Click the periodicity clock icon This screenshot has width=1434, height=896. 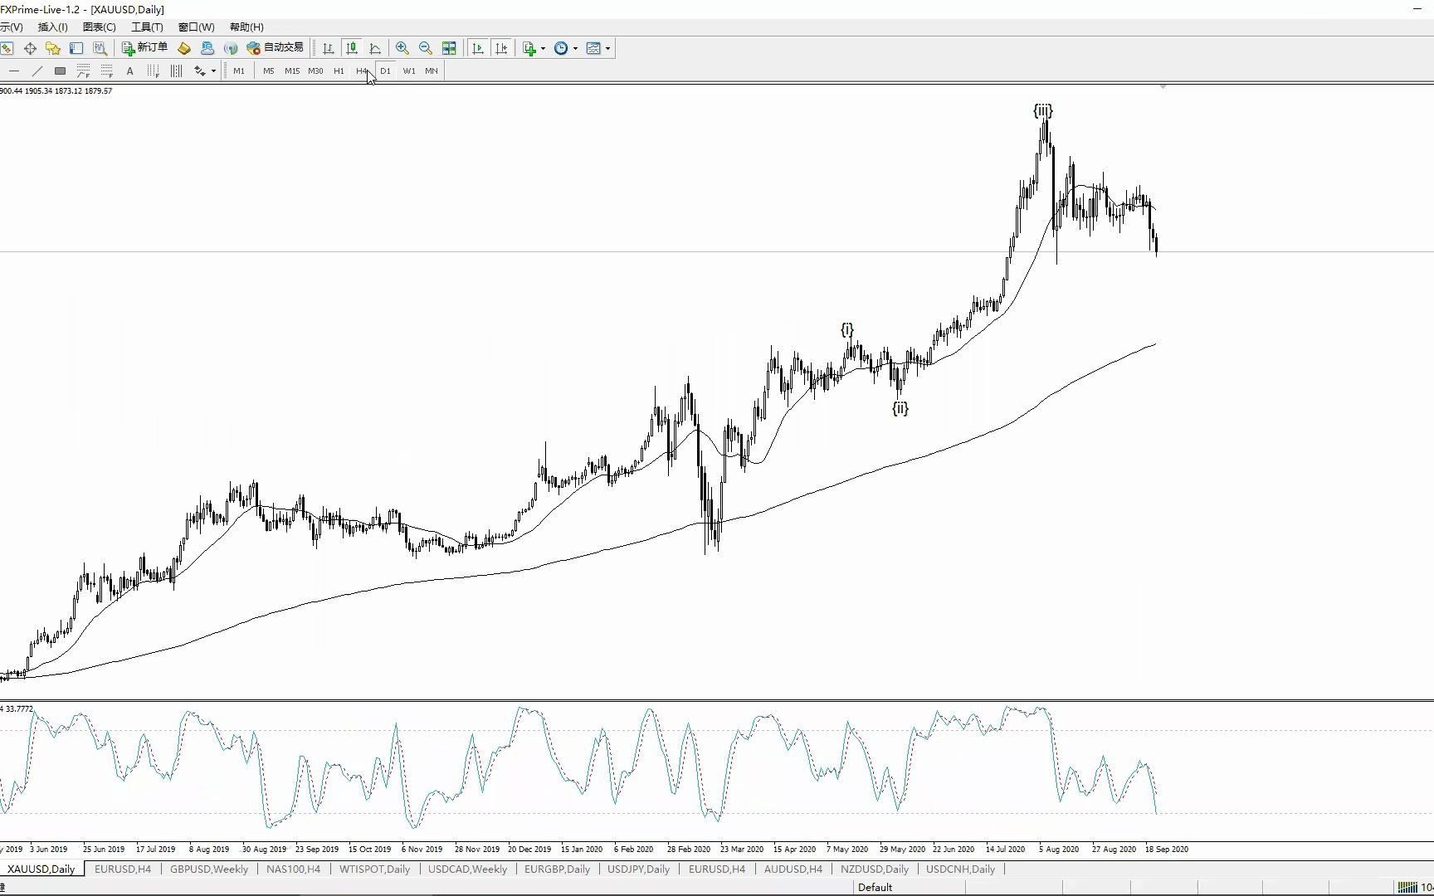click(x=562, y=48)
